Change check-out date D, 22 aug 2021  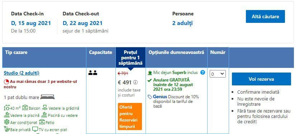point(82,23)
